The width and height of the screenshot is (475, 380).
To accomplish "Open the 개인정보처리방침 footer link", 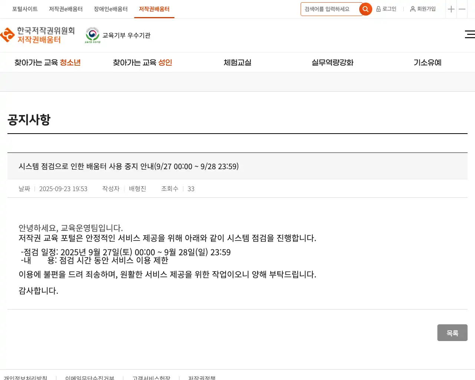I will 26,377.
